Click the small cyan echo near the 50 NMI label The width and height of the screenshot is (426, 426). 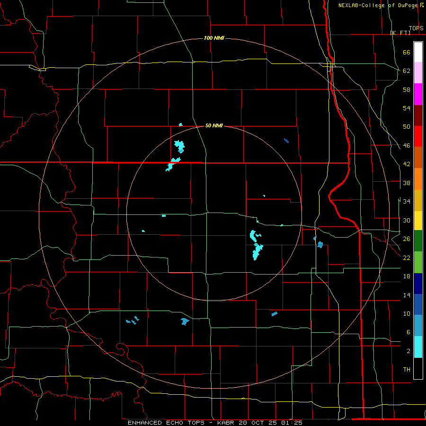click(181, 124)
